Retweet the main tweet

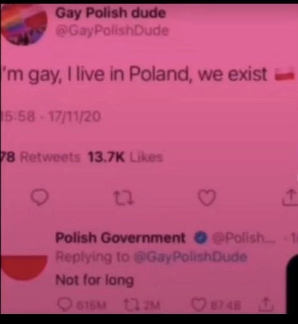(x=124, y=198)
